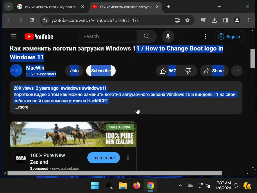Click scroll down arrow of page
257x193 pixels.
pos(252,168)
